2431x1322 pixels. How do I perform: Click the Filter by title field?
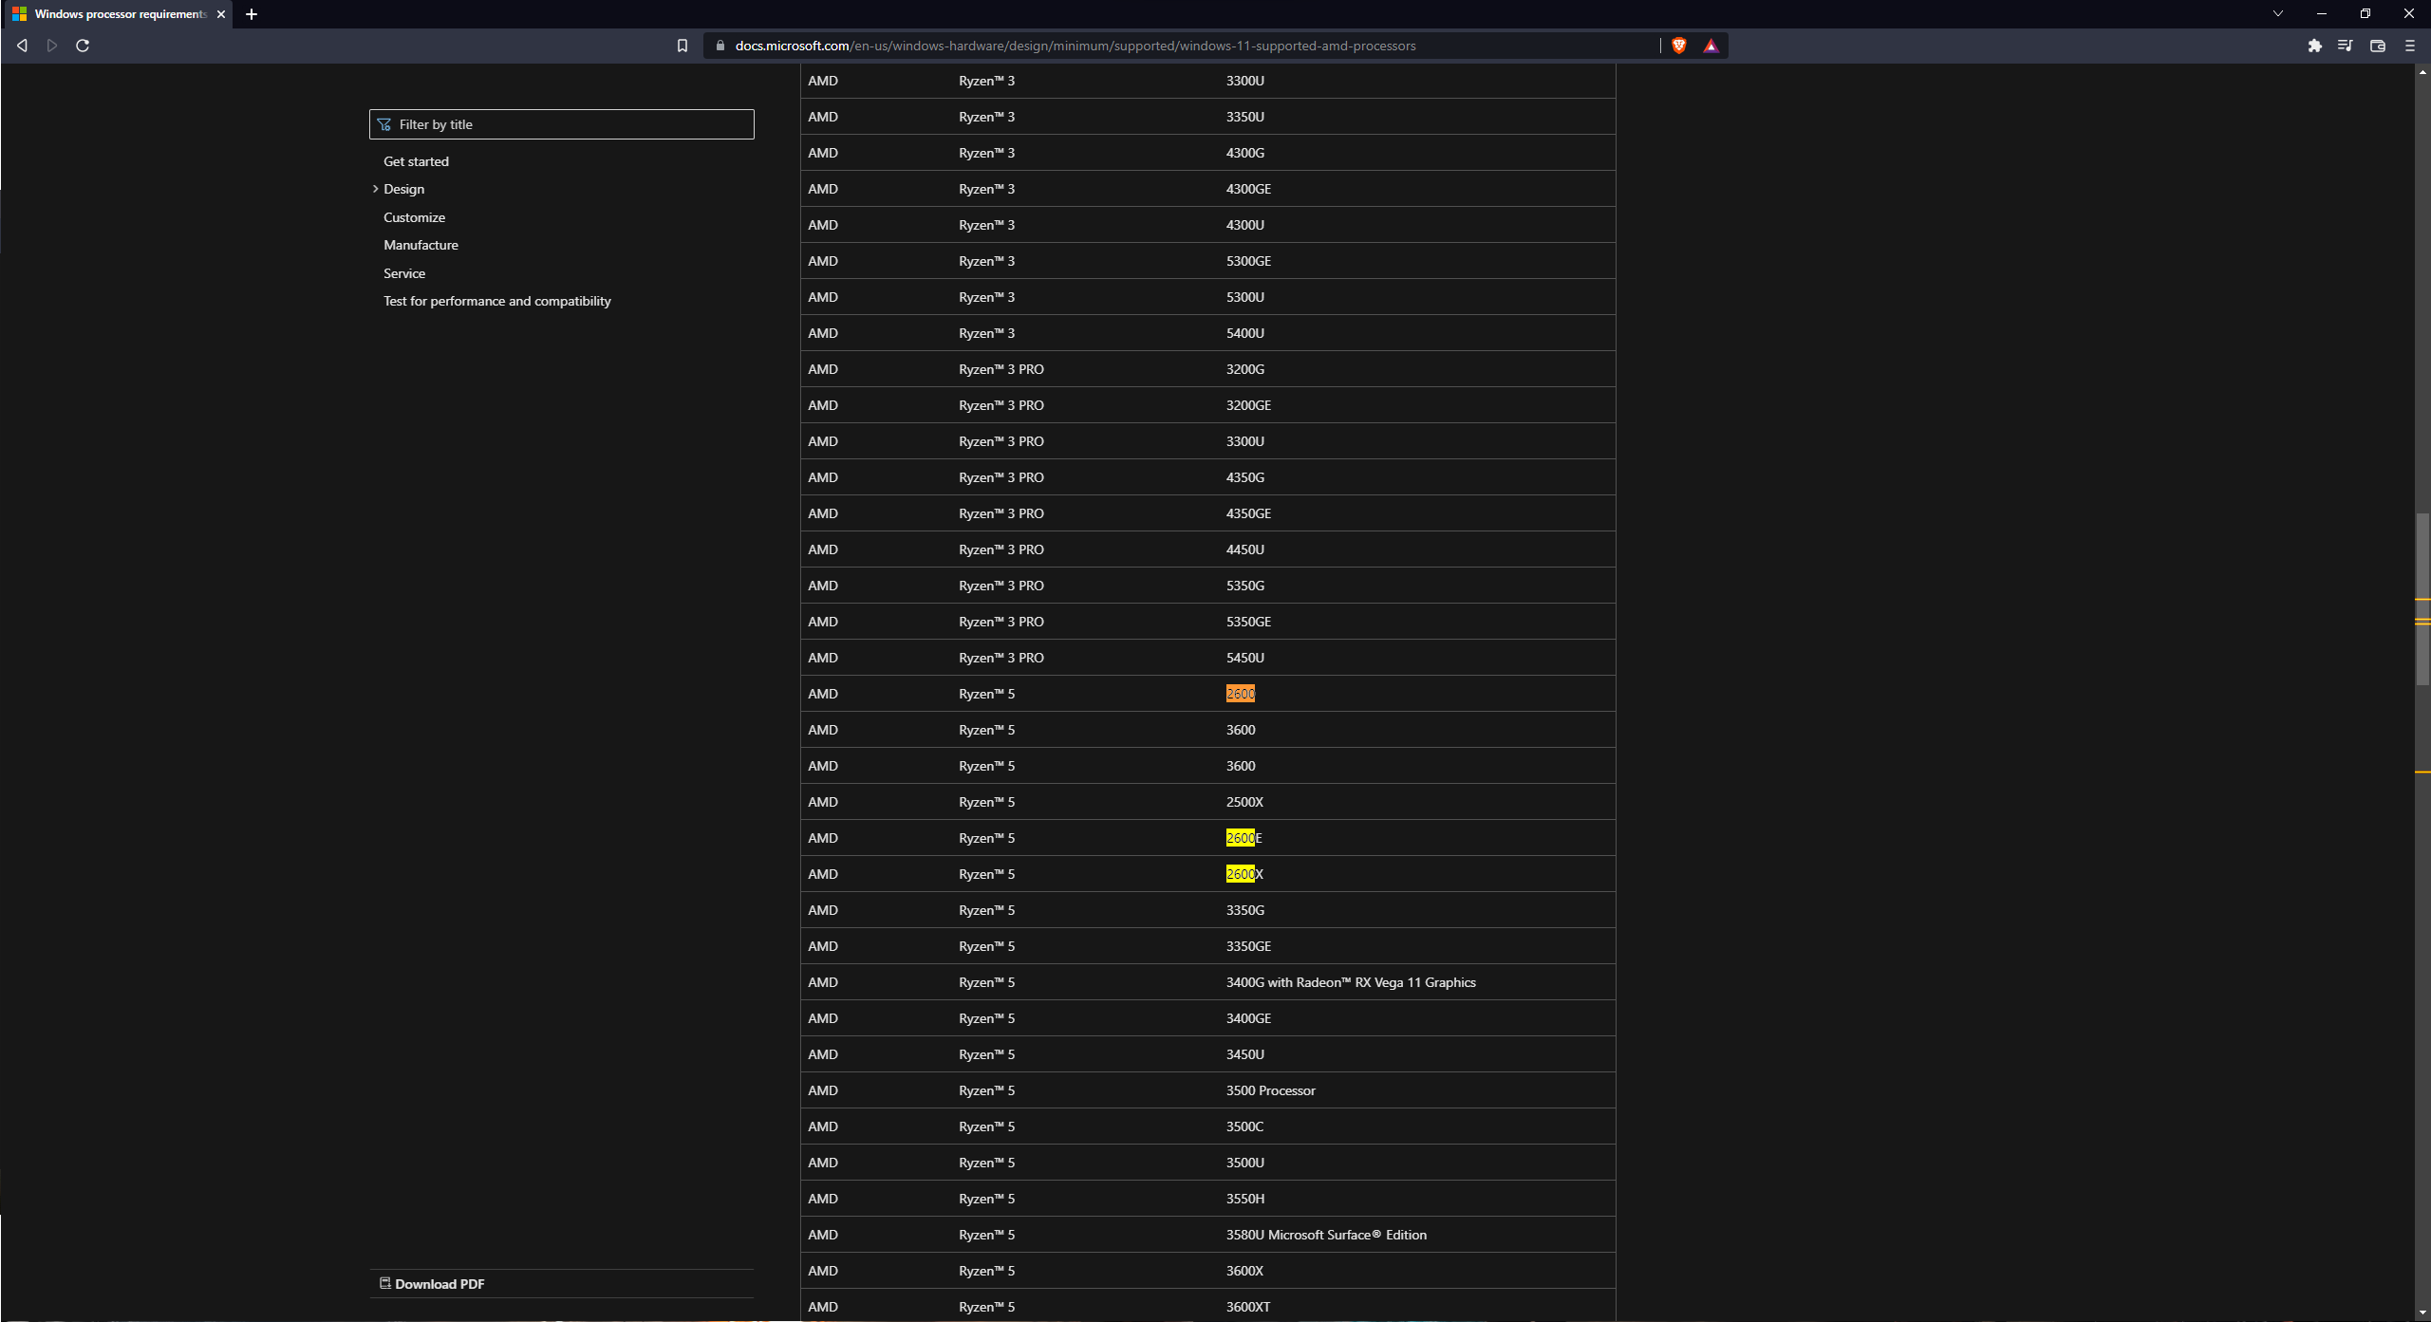[570, 124]
